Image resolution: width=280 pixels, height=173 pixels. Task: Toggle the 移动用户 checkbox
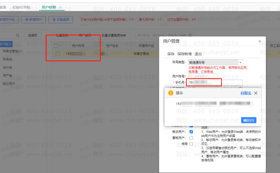[191, 132]
